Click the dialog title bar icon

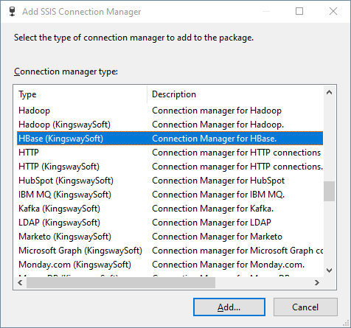(12, 12)
